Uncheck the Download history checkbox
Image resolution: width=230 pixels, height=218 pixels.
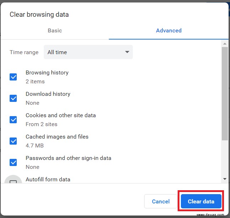pos(13,98)
